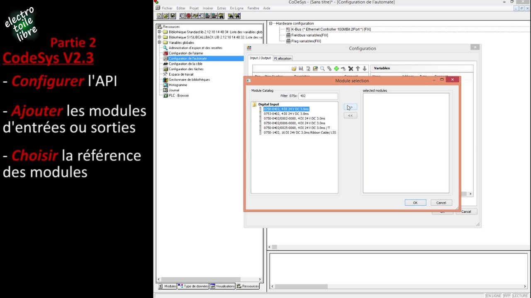The height and width of the screenshot is (298, 531).
Task: Click Cancel in Module selection dialog
Action: pos(441,203)
